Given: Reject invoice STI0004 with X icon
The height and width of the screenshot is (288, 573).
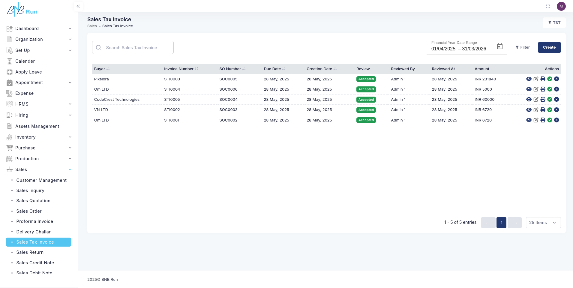Looking at the screenshot, I should click(556, 89).
